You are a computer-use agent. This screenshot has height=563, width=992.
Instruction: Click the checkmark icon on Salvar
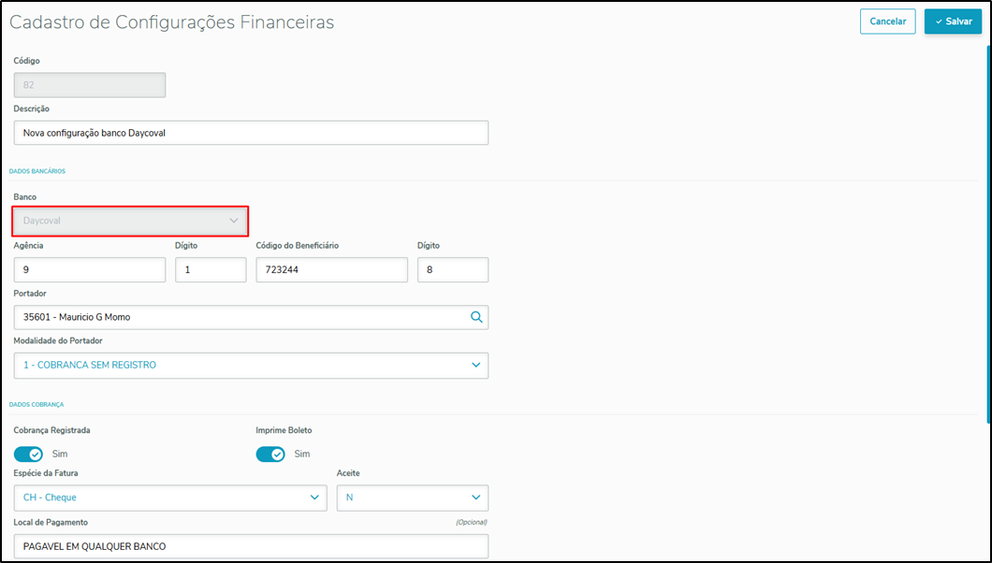(x=939, y=22)
